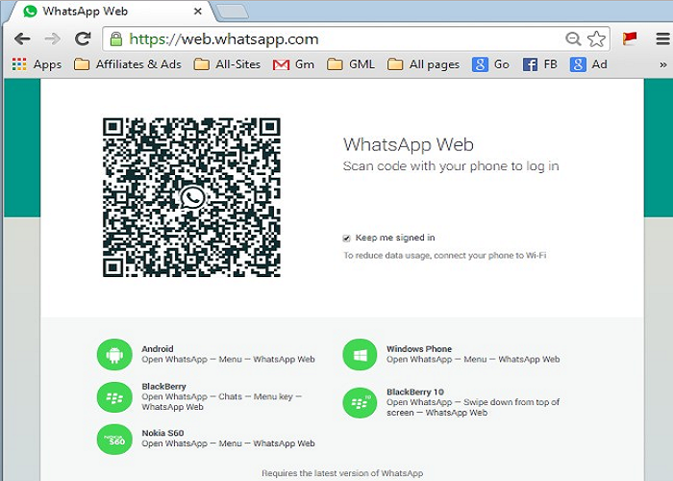Click the 'Android' heading text
The height and width of the screenshot is (481, 673).
click(x=158, y=348)
